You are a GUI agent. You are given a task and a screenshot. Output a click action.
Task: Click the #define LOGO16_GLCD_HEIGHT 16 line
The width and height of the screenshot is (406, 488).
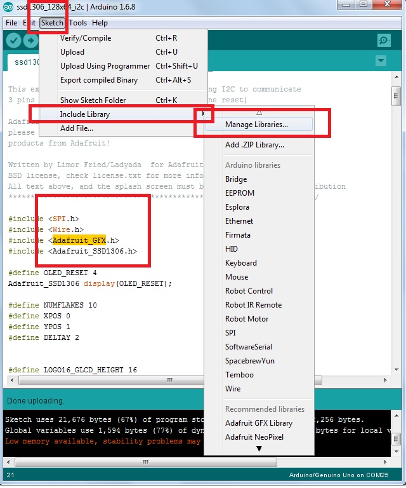[x=73, y=370]
